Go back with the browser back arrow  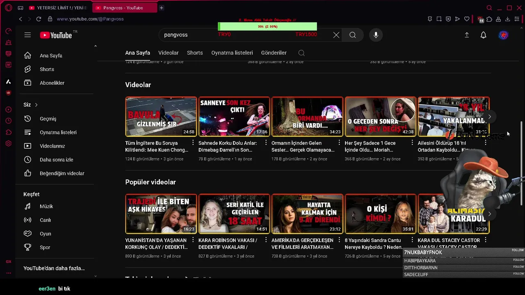point(21,19)
